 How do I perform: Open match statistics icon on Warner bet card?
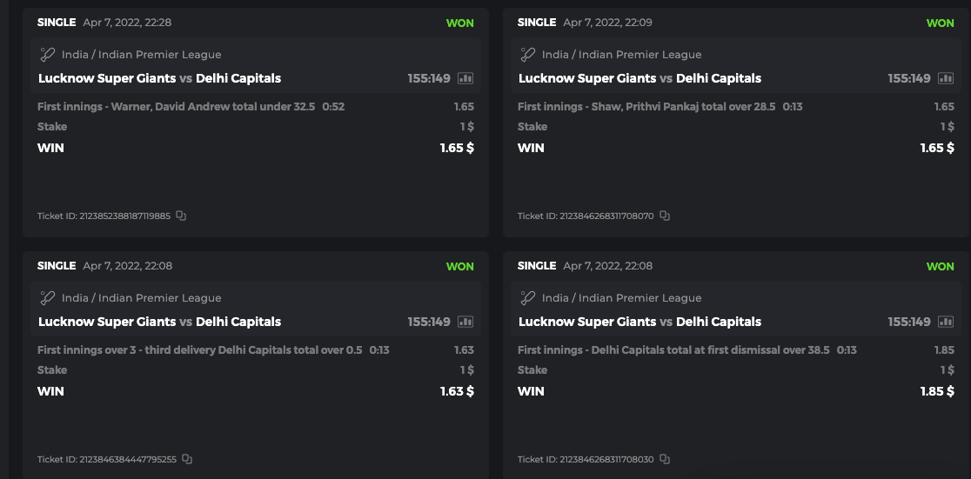465,78
